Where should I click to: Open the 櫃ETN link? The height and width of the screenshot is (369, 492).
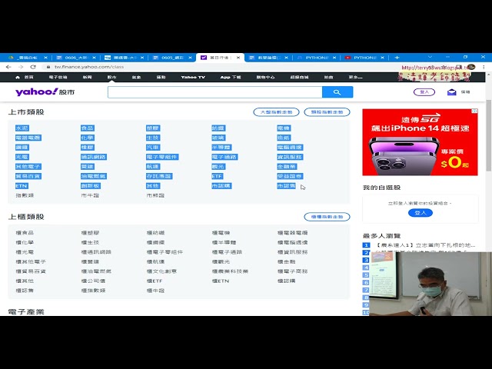point(221,281)
